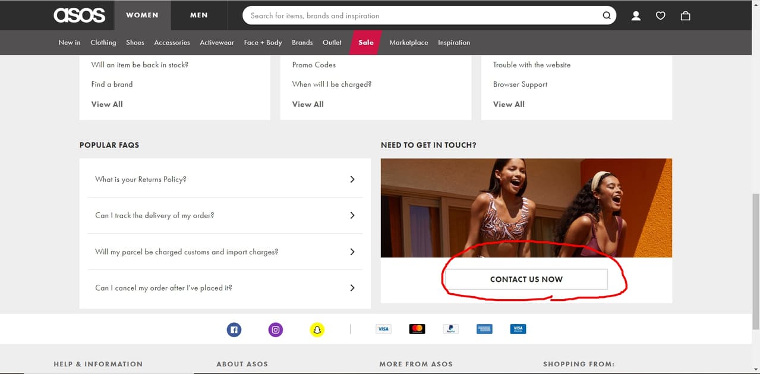This screenshot has width=760, height=374.
Task: Click the PayPal payment icon
Action: click(451, 329)
